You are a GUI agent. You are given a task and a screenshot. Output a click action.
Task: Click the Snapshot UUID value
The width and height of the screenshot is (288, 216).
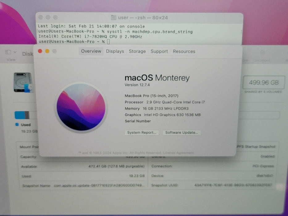click(233, 185)
